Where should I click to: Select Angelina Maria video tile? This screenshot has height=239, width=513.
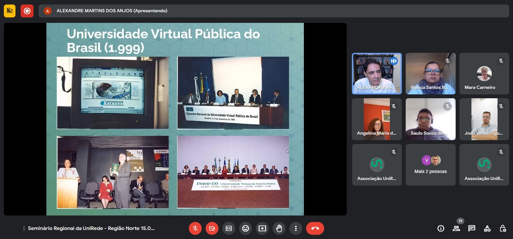coord(377,119)
